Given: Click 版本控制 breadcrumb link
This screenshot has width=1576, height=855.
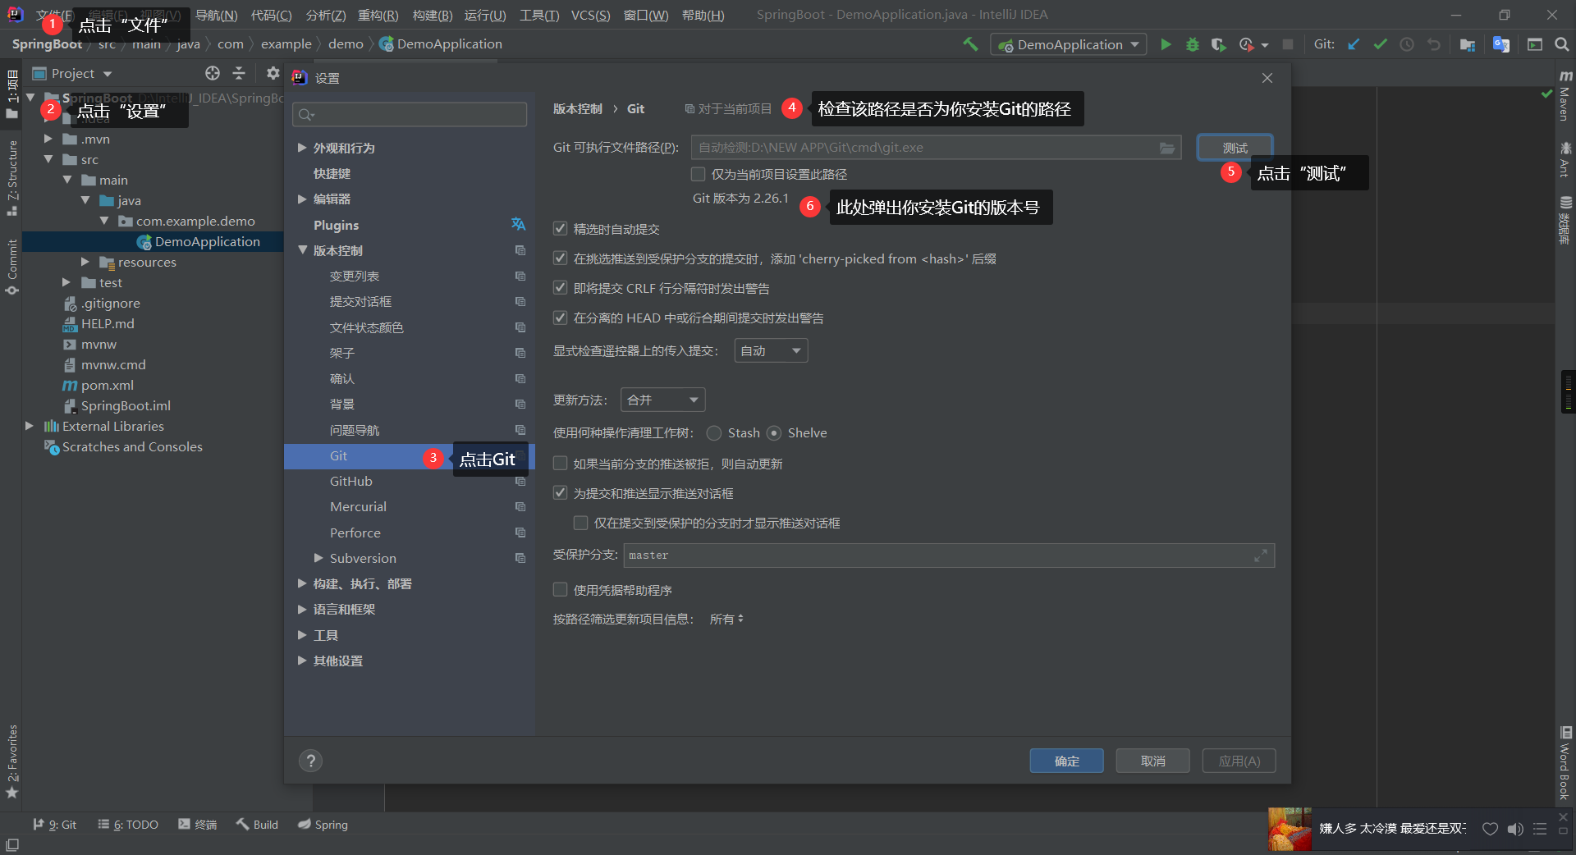Looking at the screenshot, I should coord(577,108).
